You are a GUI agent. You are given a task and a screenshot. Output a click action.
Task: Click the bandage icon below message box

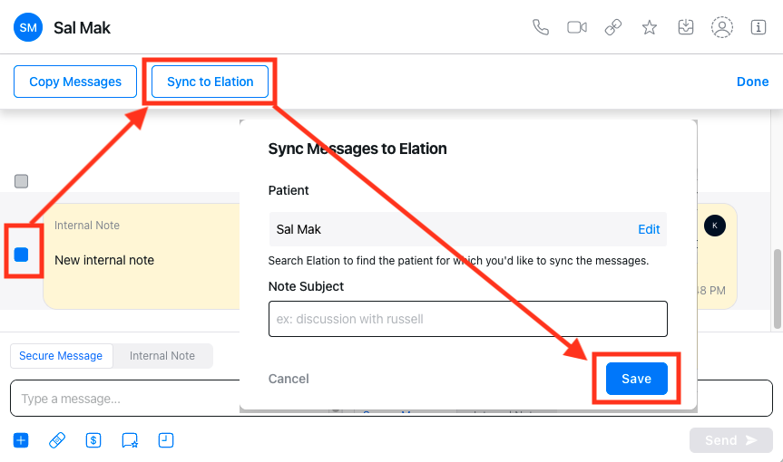click(x=57, y=440)
